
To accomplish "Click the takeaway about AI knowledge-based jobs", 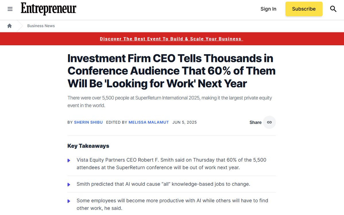I will click(164, 184).
